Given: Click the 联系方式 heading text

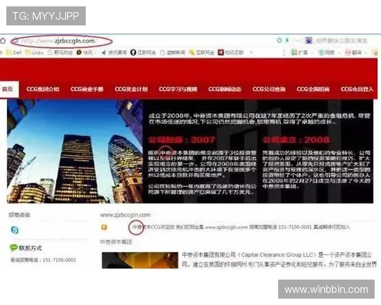Looking at the screenshot, I should (x=30, y=248).
